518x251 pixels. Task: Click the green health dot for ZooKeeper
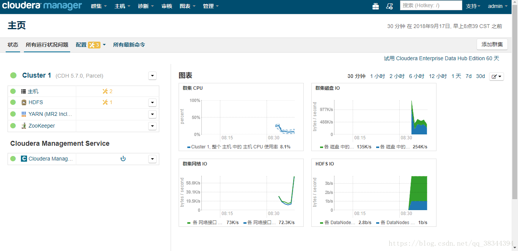[13, 126]
